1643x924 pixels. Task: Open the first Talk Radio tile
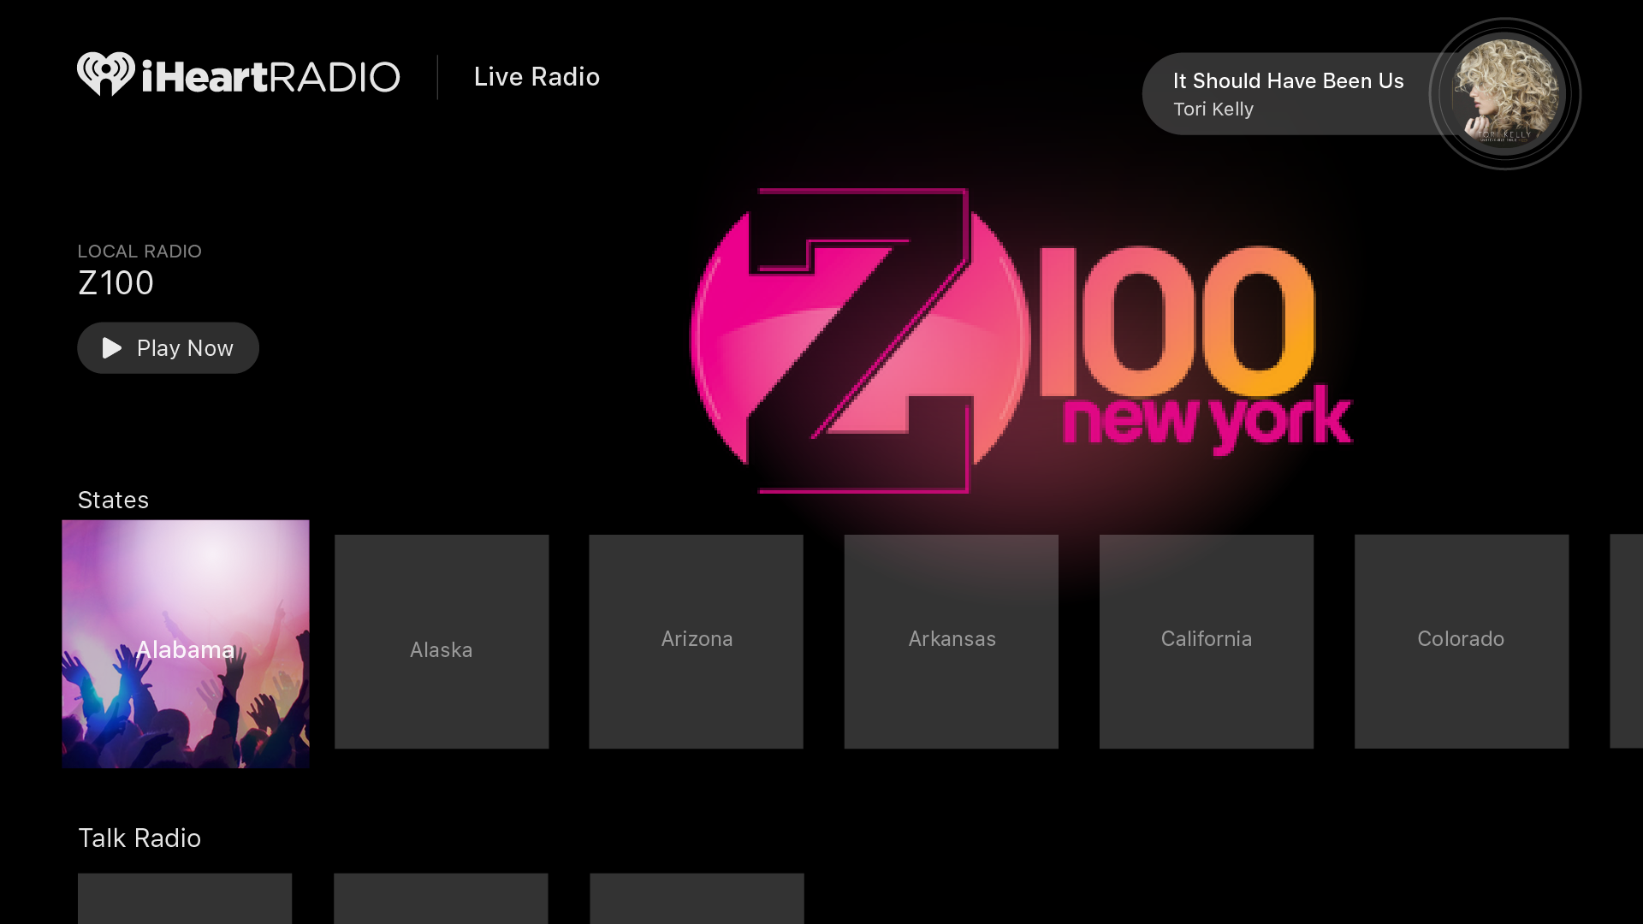(x=185, y=898)
